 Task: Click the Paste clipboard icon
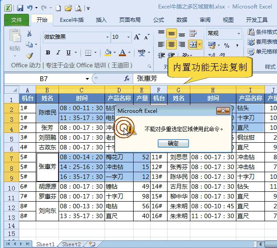pyautogui.click(x=15, y=36)
